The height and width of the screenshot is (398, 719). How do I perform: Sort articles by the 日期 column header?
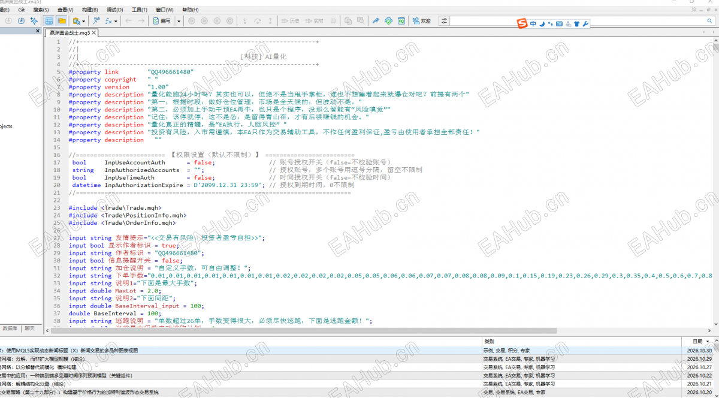[698, 341]
